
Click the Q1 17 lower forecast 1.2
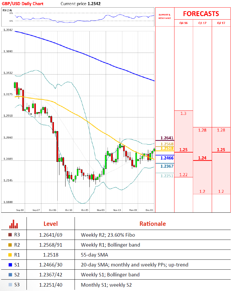(202, 191)
